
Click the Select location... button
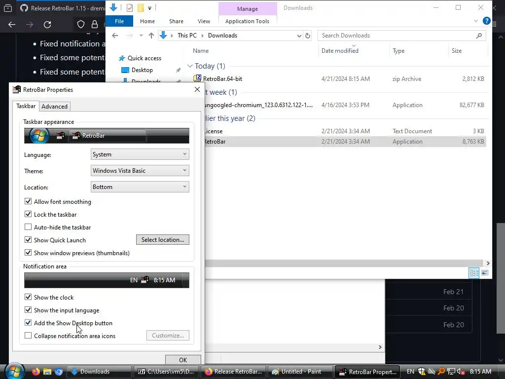pyautogui.click(x=163, y=239)
